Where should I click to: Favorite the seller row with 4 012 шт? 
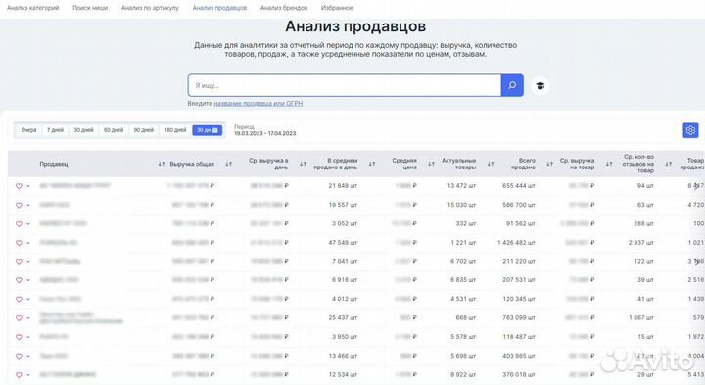(x=19, y=299)
